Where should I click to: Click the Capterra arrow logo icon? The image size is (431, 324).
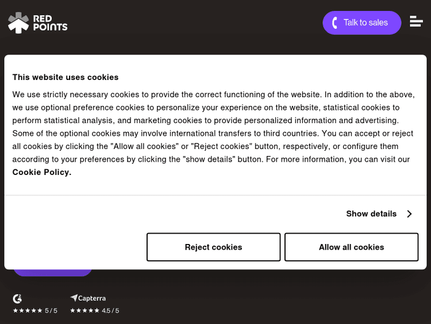[74, 298]
